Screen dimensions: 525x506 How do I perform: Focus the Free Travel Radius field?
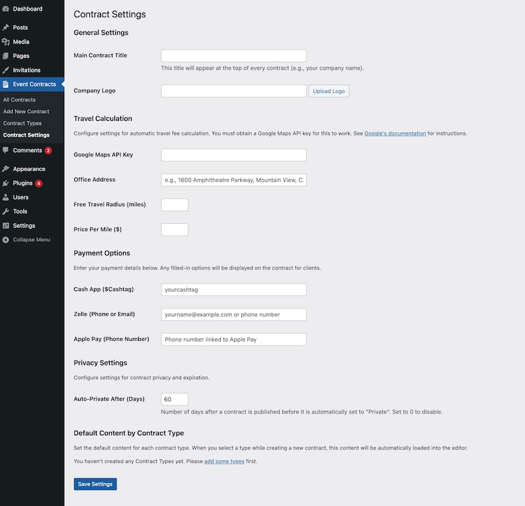click(175, 205)
